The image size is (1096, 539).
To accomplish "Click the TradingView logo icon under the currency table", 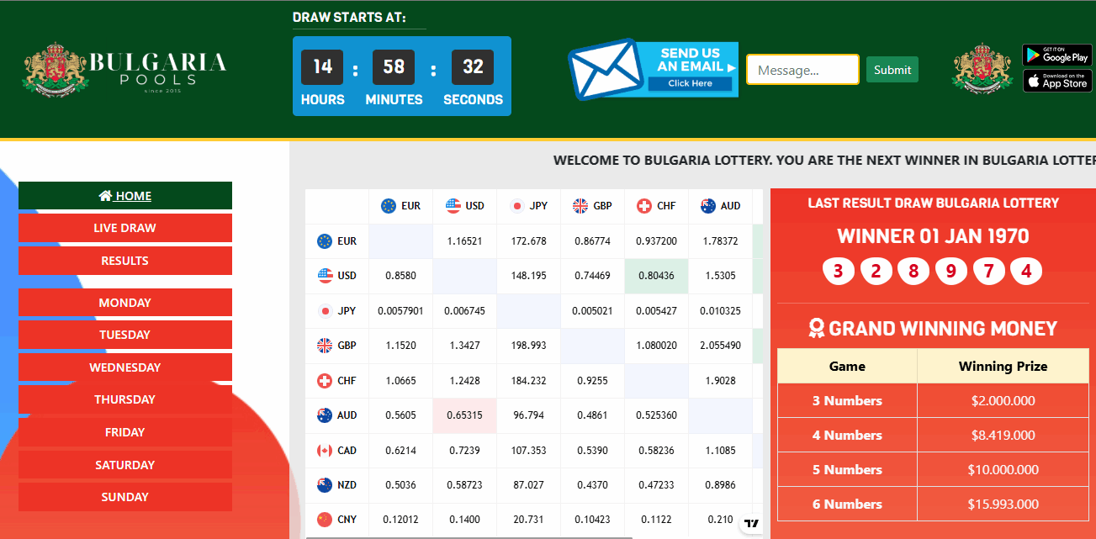I will (x=752, y=523).
